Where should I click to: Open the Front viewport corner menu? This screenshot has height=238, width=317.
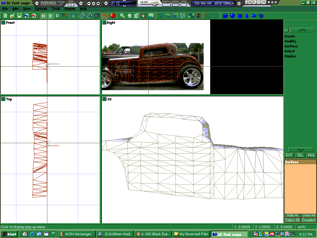tap(3, 23)
